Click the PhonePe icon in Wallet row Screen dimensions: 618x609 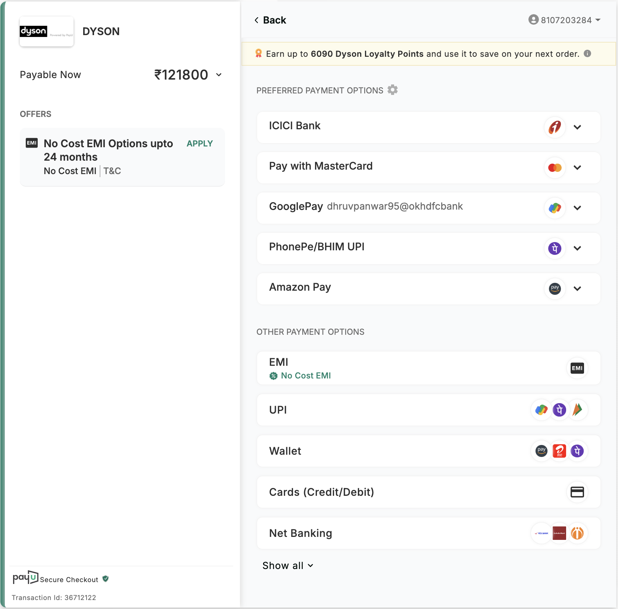(x=577, y=451)
